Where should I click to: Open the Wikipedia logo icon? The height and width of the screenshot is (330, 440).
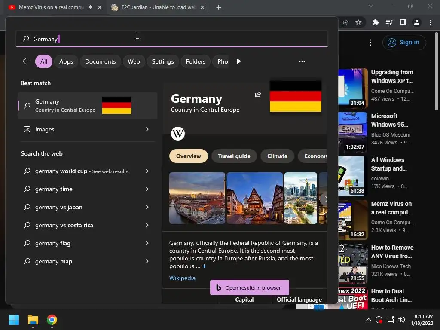pos(178,134)
